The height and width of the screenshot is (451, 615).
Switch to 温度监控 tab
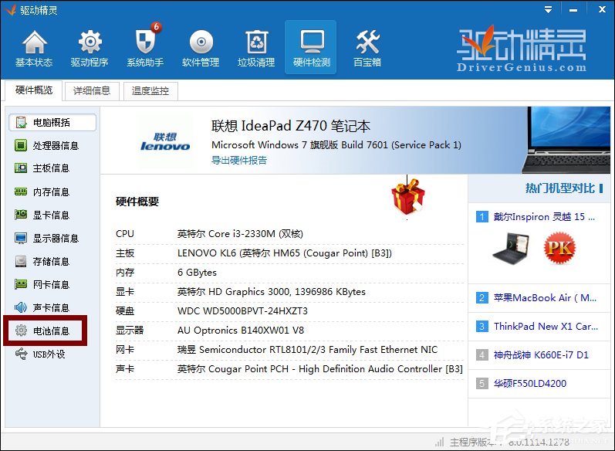tap(150, 90)
